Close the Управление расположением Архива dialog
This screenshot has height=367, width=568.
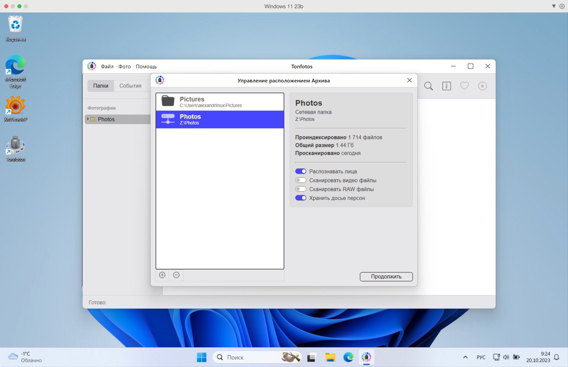click(409, 80)
